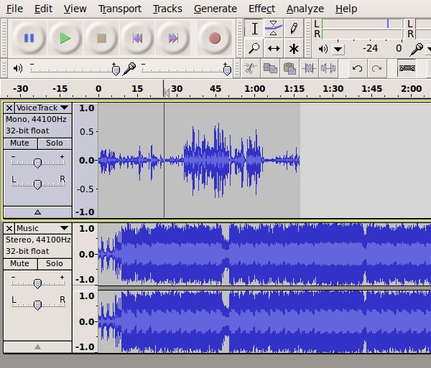
Task: Click the Stop transport button
Action: click(x=101, y=38)
